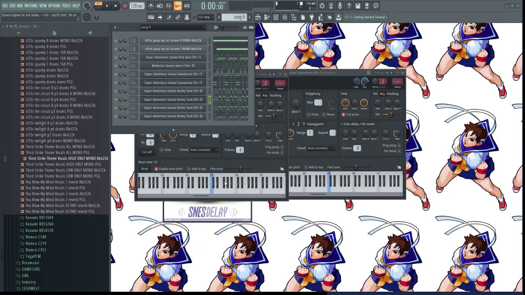Open undo history icon
Screen dimensions: 525x295
click(x=322, y=6)
